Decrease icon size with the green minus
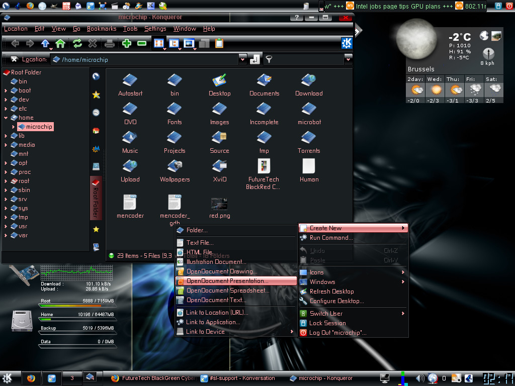This screenshot has width=515, height=386. [x=142, y=43]
